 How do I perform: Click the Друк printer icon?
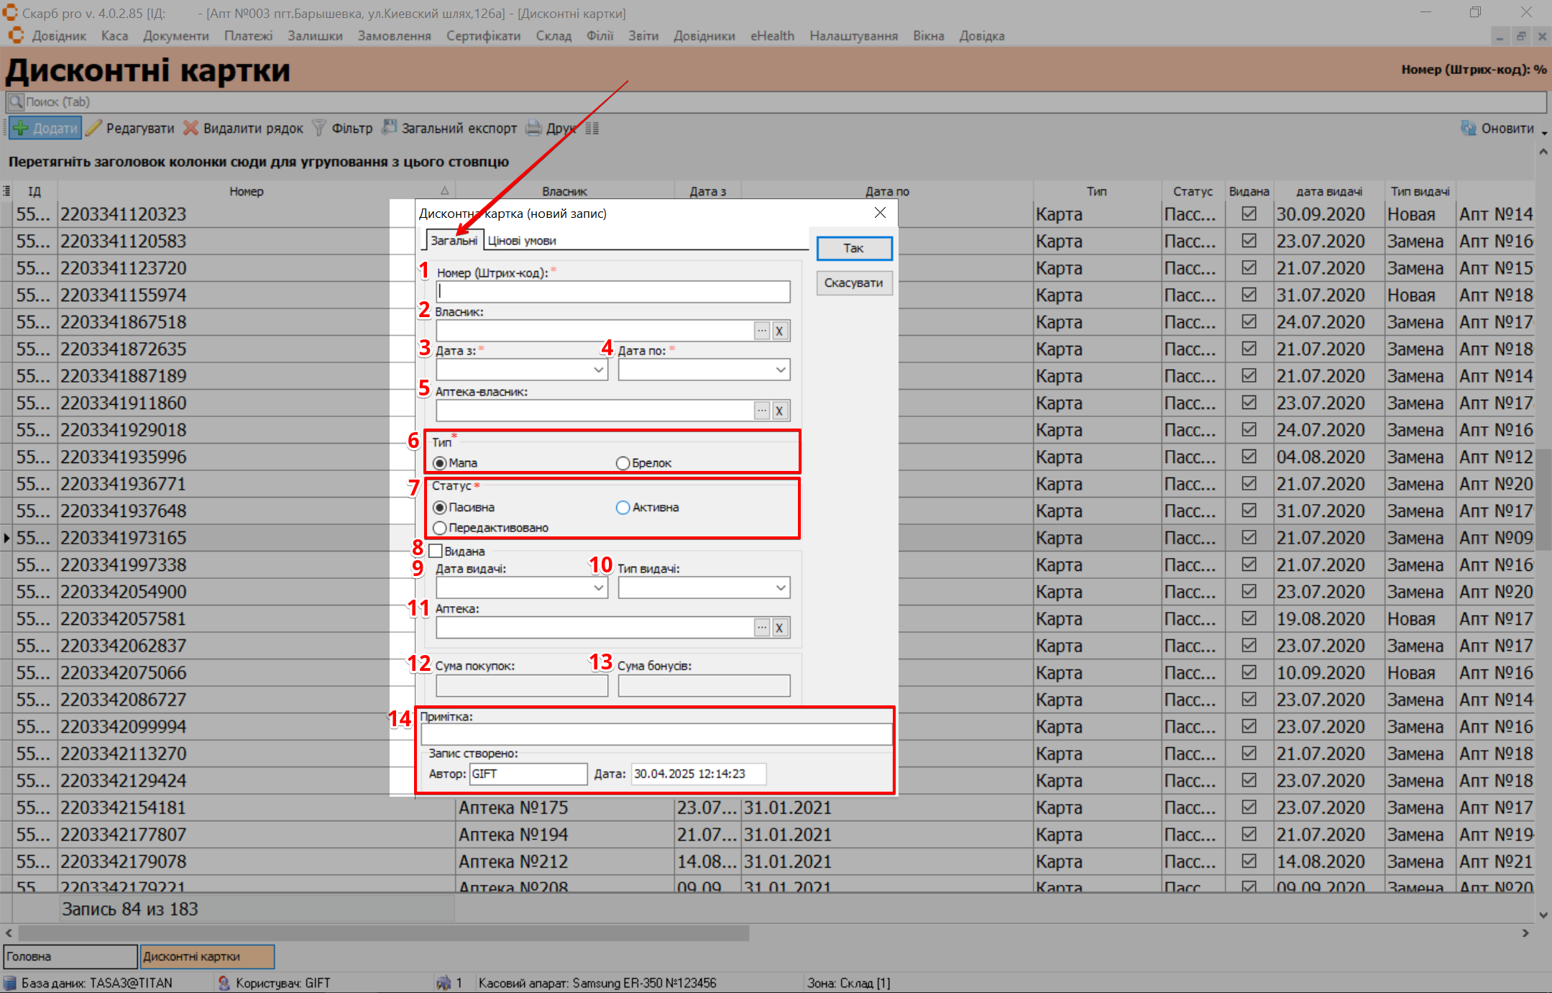(533, 129)
